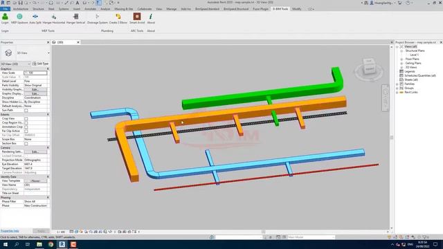Open the navigation bar steering wheel
This screenshot has width=443, height=249.
coord(386,92)
